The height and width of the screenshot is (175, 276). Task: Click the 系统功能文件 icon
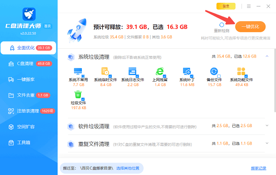click(241, 71)
